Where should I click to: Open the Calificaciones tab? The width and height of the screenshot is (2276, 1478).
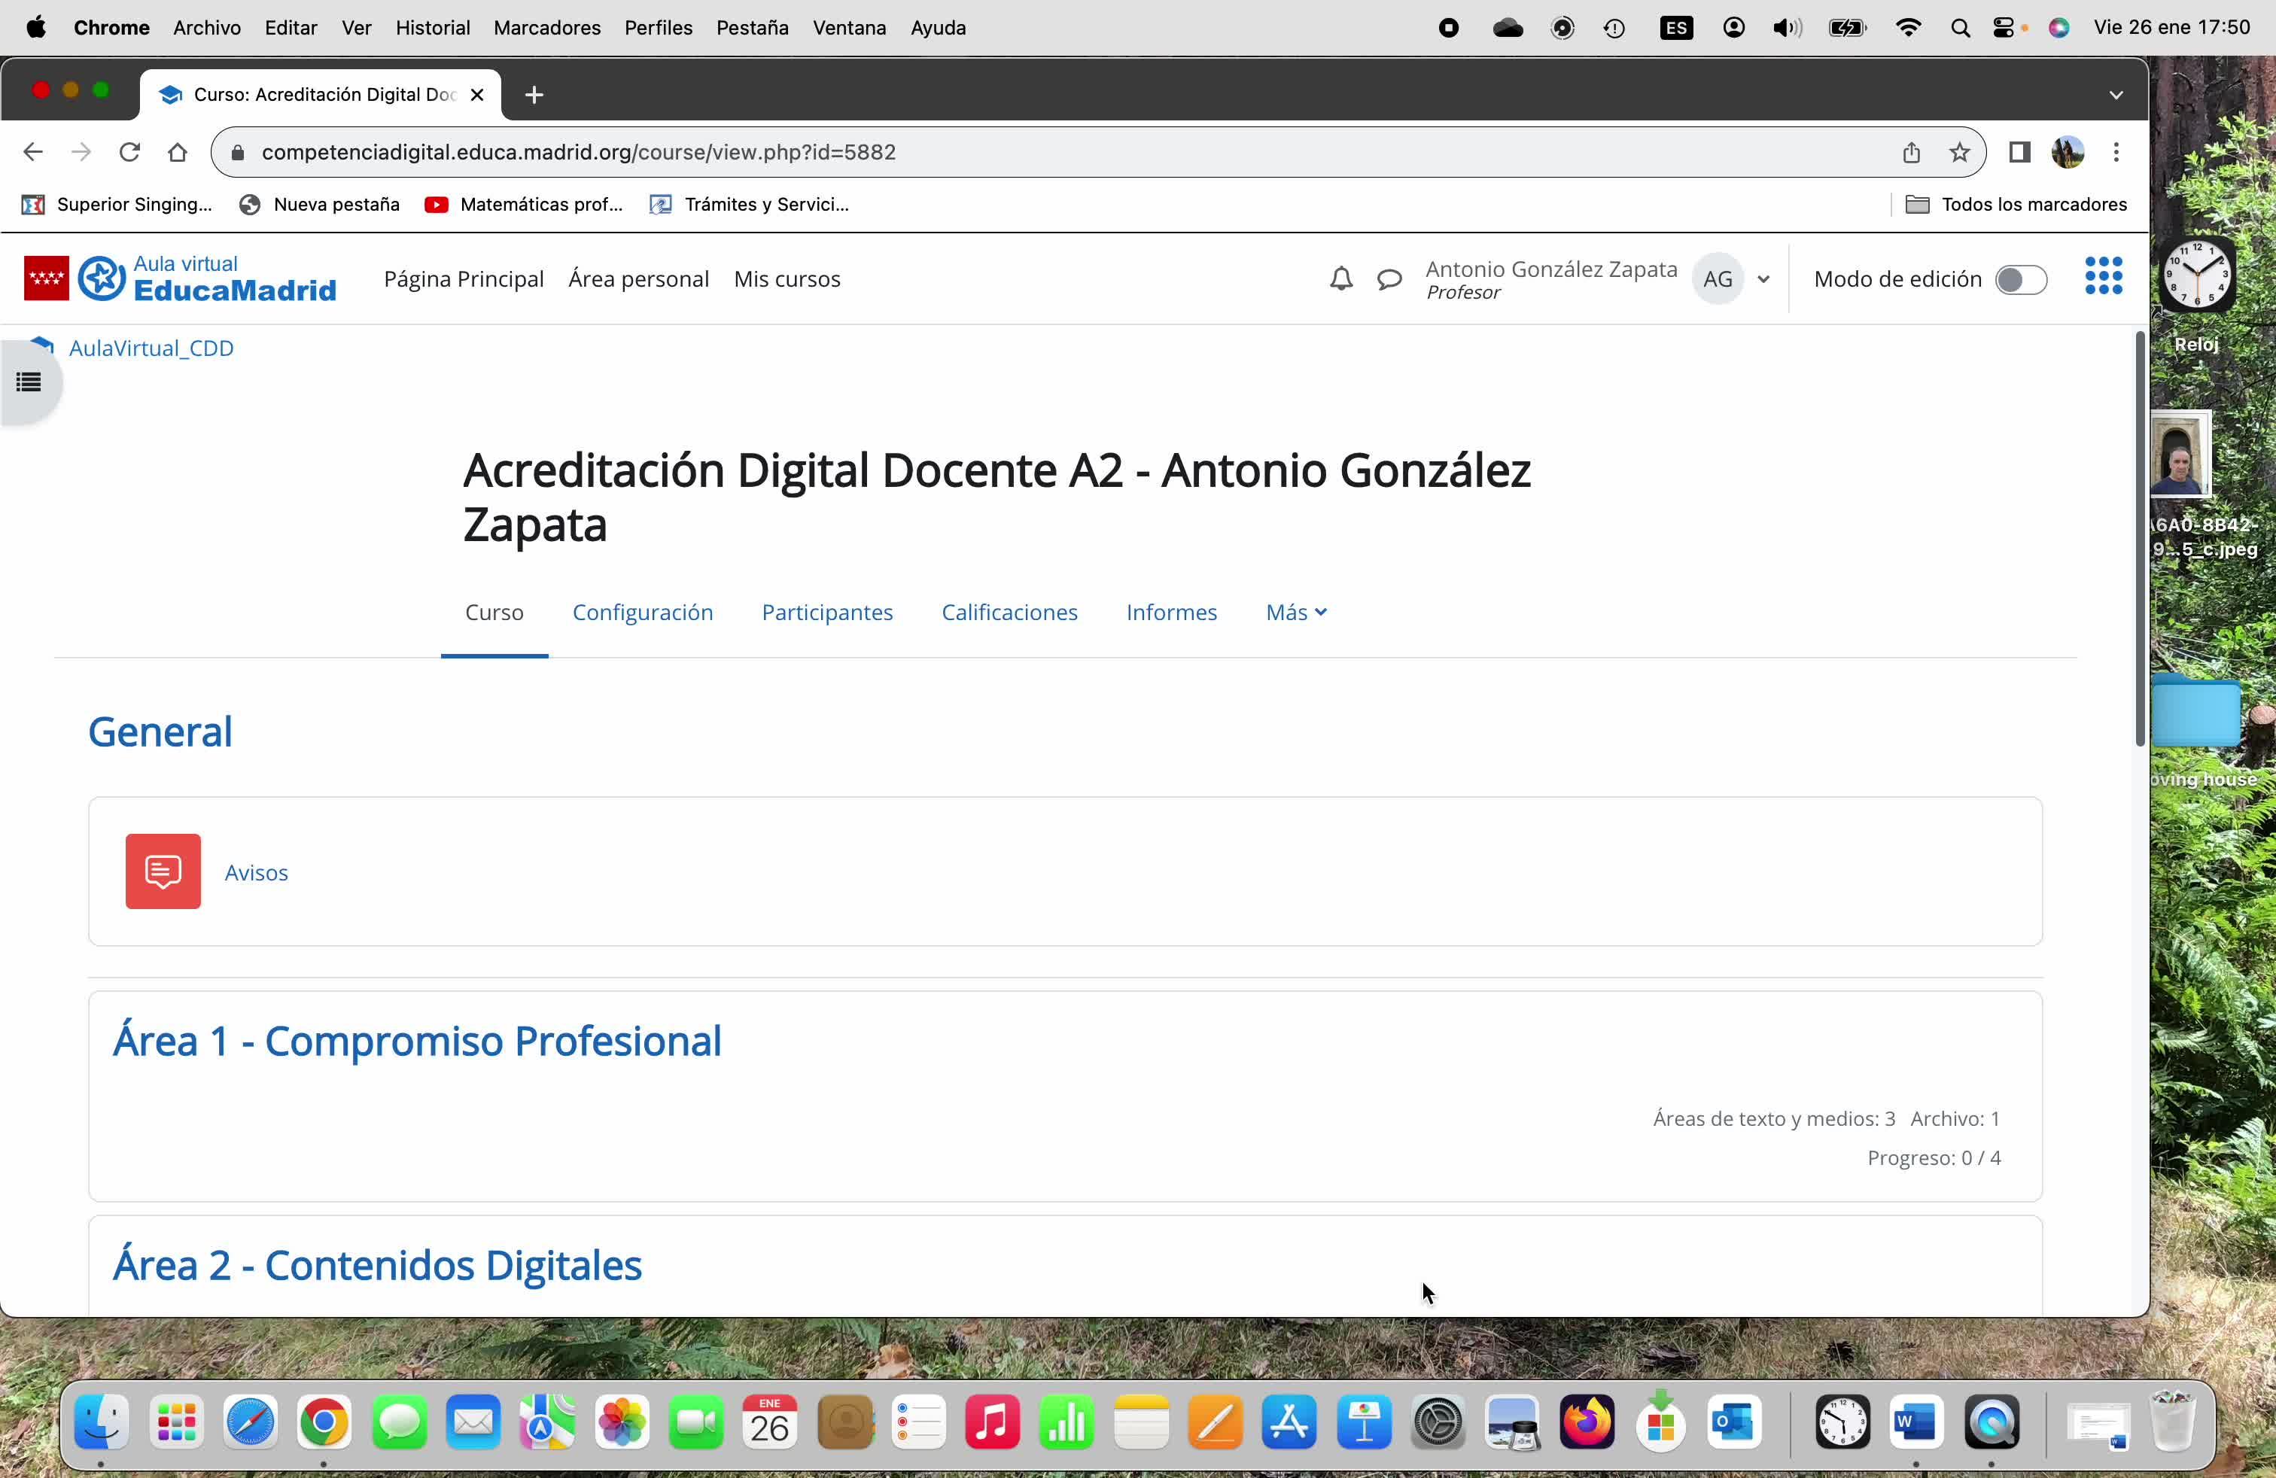1009,613
